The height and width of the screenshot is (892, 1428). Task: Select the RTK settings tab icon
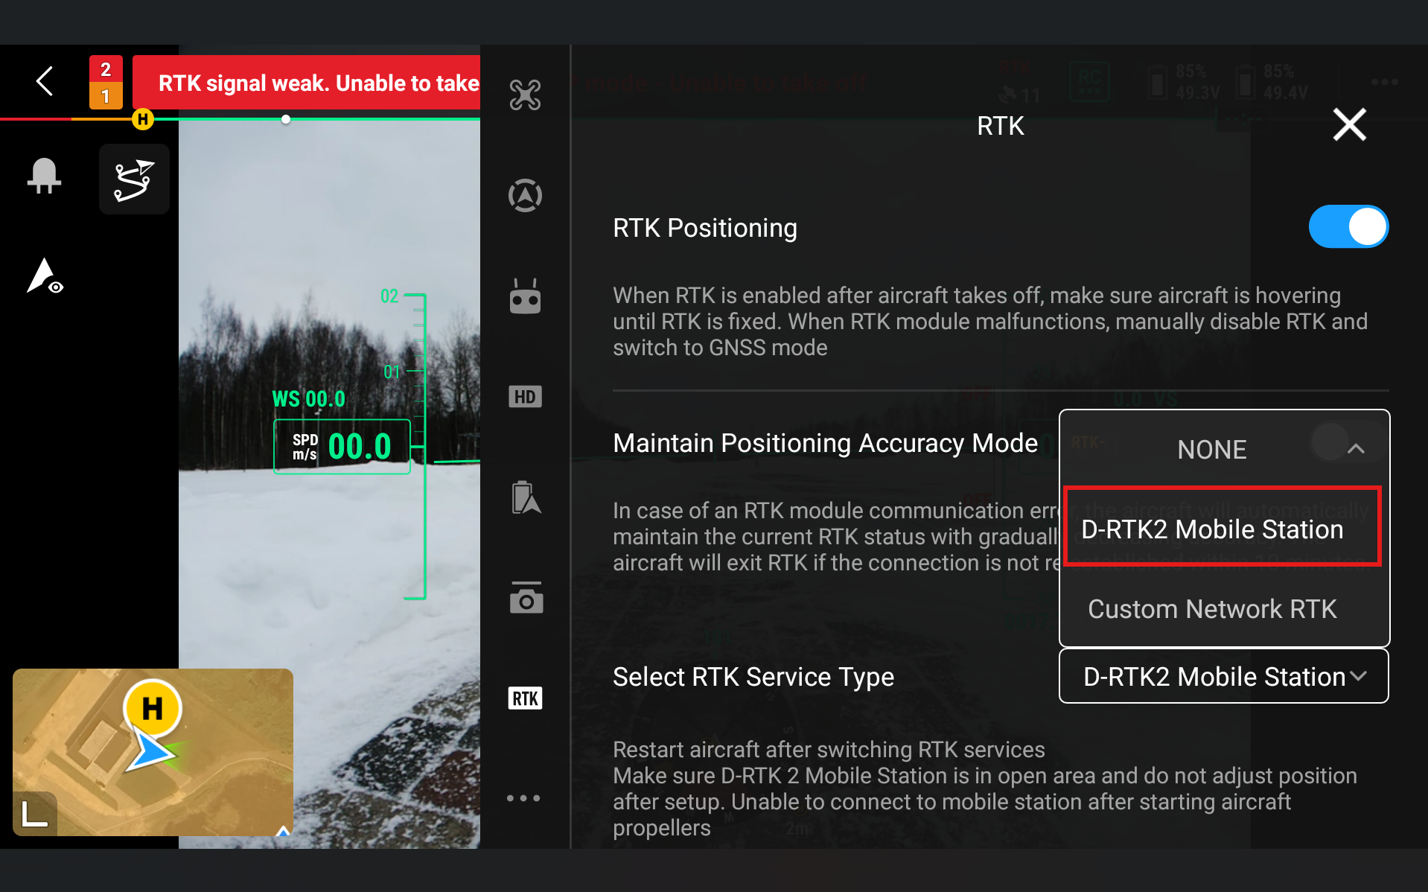pyautogui.click(x=525, y=698)
